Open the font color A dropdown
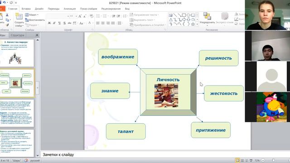The height and width of the screenshot is (163, 290). pos(91,23)
